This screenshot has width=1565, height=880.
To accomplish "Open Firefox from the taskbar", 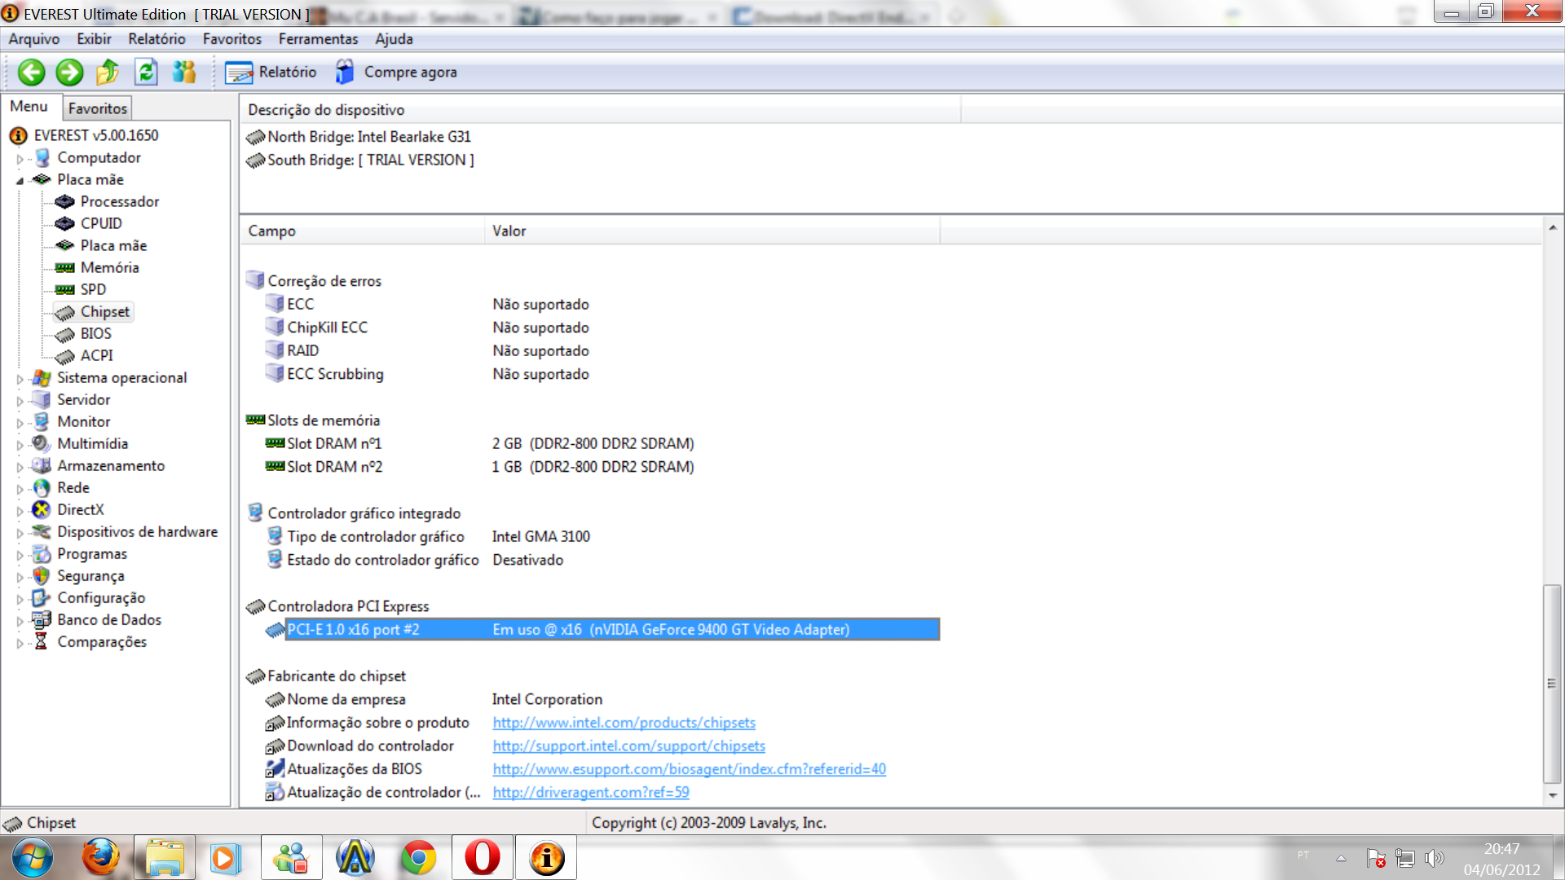I will click(x=100, y=857).
